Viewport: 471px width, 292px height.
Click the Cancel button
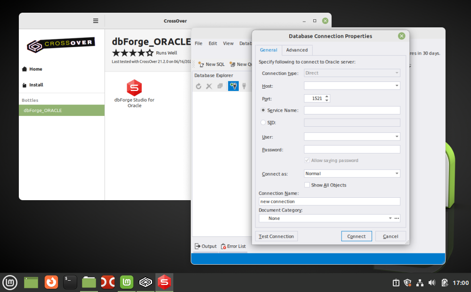click(390, 236)
